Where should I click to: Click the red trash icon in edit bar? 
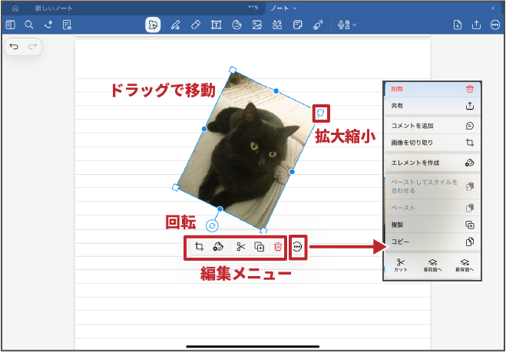(277, 247)
